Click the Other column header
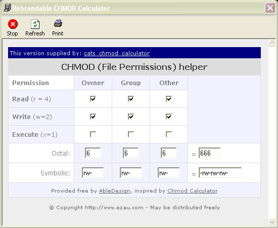The image size is (278, 228). [x=169, y=83]
